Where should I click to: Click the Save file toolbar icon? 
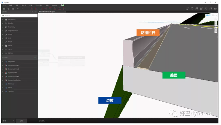[x=13, y=9]
